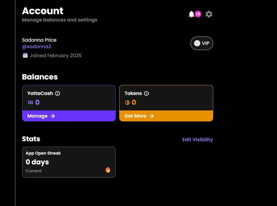The image size is (277, 206).
Task: Click the Tokens info icon
Action: coord(147,93)
